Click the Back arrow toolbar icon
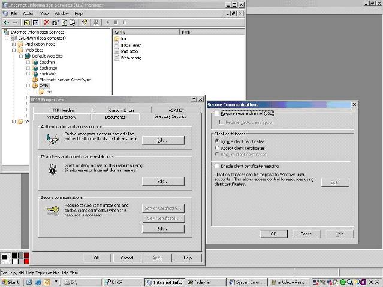The image size is (383, 287). [6, 22]
